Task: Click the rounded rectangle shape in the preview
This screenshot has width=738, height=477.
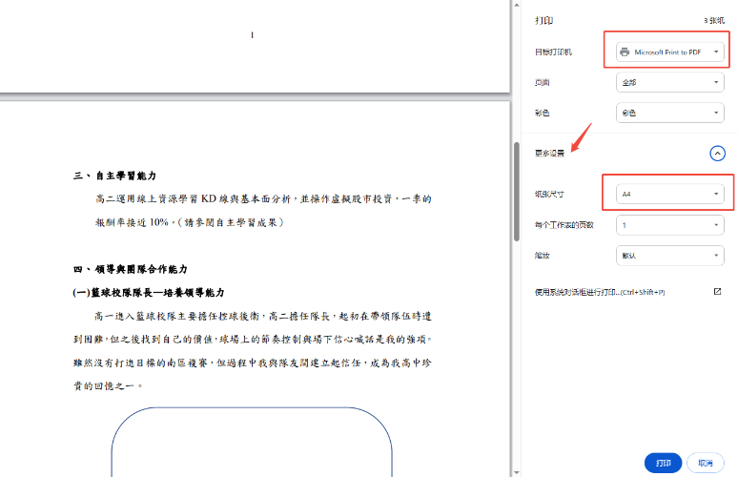Action: (x=252, y=442)
